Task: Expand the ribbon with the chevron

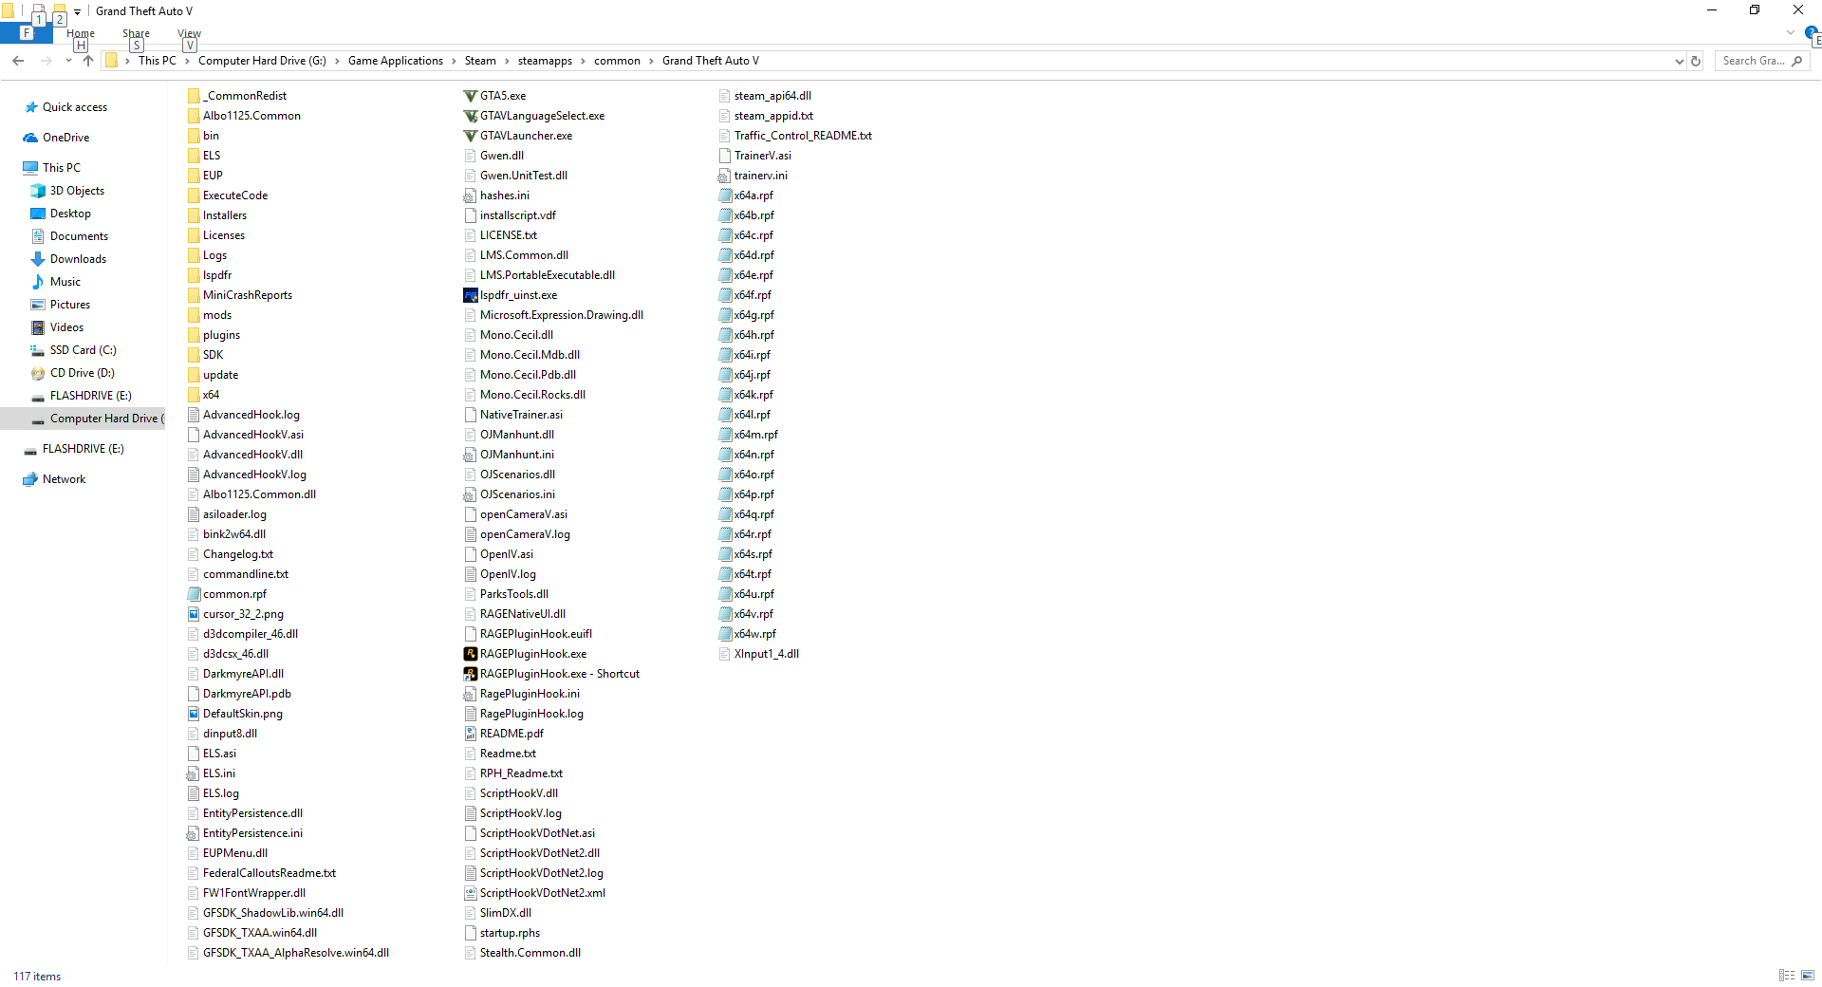Action: pos(1791,32)
